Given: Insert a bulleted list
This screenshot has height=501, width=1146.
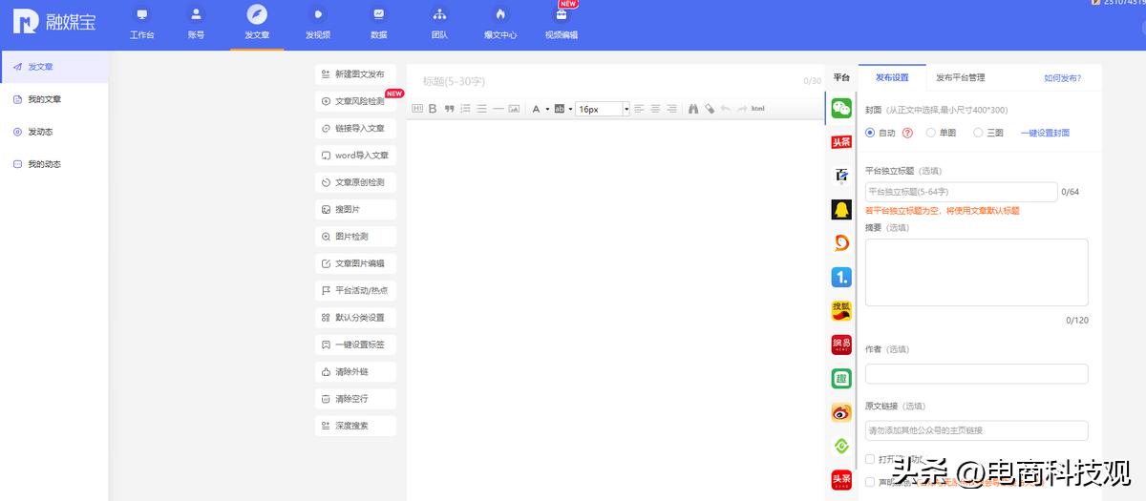Looking at the screenshot, I should click(x=481, y=109).
